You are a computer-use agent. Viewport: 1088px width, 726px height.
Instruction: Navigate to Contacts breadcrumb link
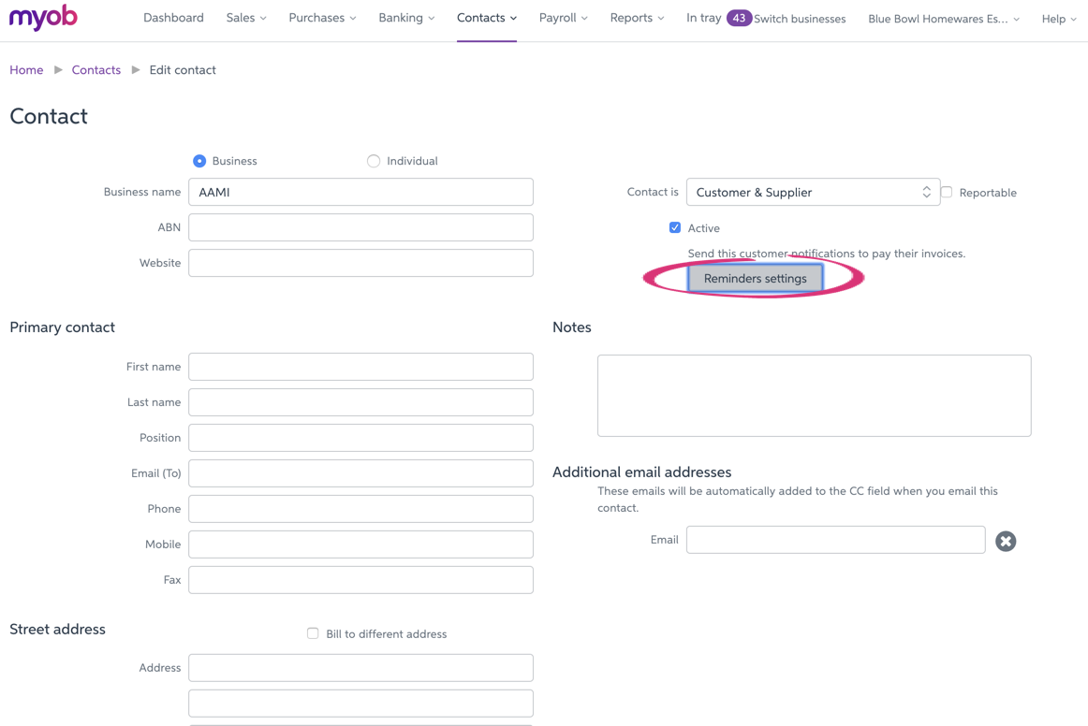pyautogui.click(x=96, y=70)
